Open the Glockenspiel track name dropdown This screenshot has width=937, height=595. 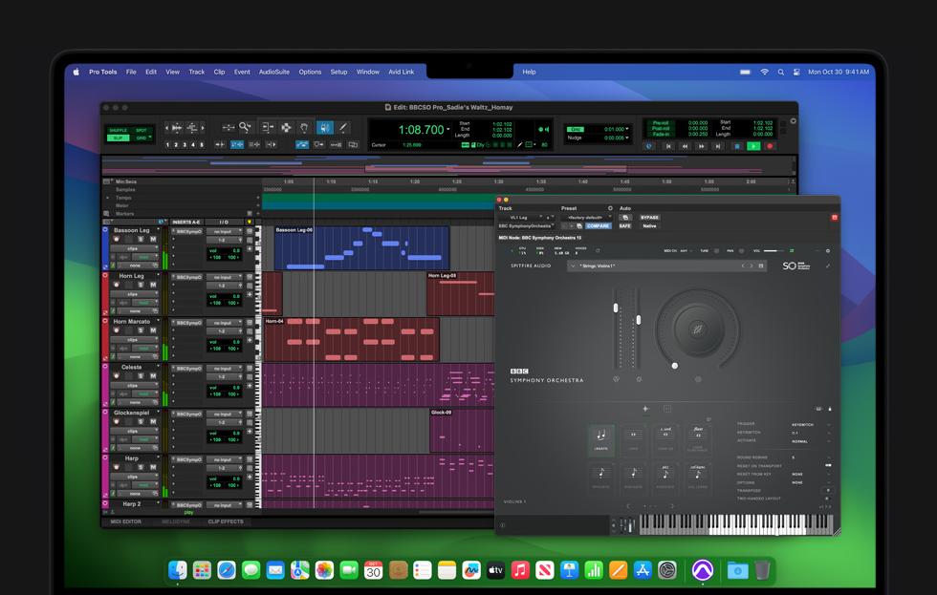[159, 413]
